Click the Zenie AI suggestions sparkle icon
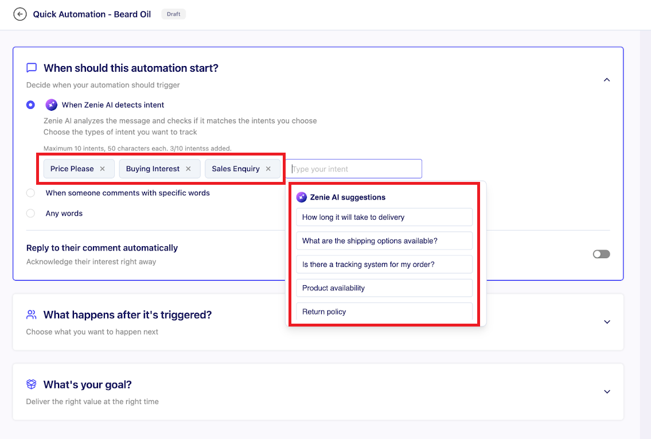The height and width of the screenshot is (439, 651). coord(302,197)
